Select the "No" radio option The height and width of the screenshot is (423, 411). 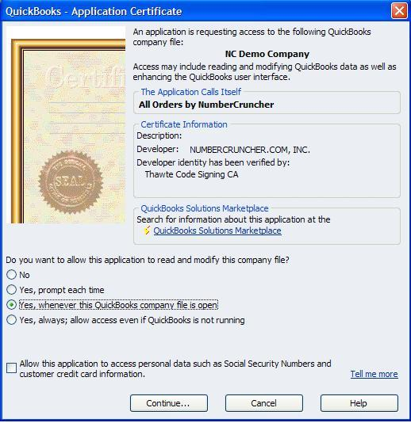pyautogui.click(x=11, y=274)
